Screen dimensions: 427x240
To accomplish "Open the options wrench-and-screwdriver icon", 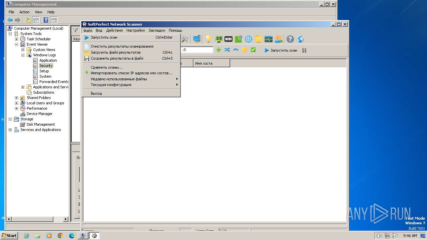I will click(x=185, y=39).
